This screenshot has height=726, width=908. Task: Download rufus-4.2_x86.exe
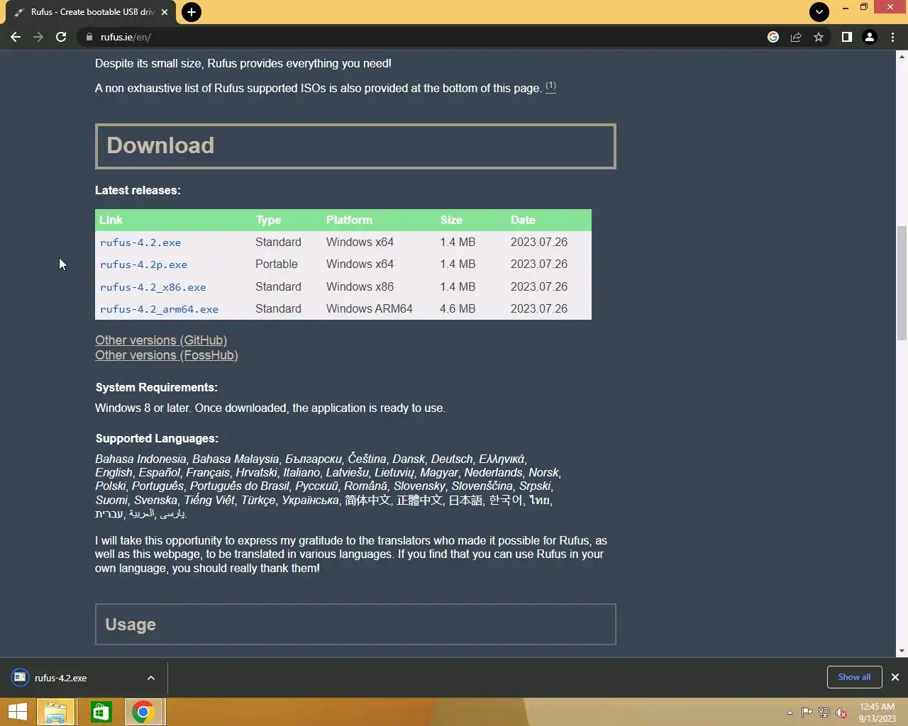[153, 287]
